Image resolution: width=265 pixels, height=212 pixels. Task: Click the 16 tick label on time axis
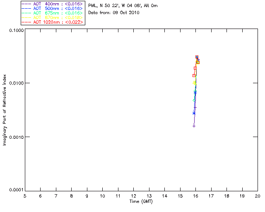point(195,195)
